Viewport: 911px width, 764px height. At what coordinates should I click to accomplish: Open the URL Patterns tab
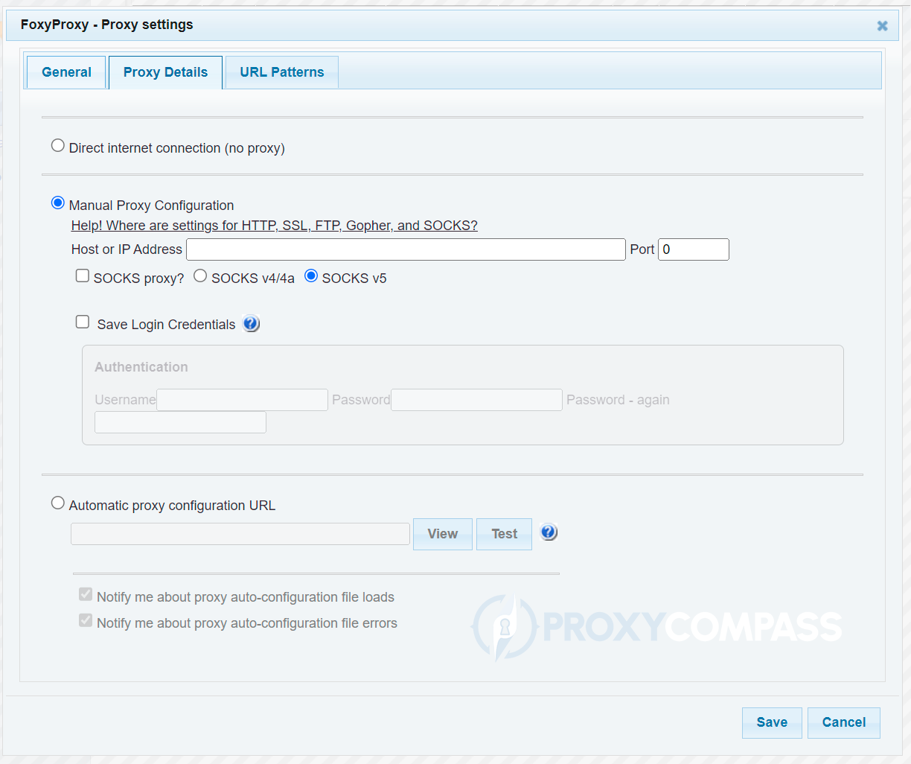(282, 72)
